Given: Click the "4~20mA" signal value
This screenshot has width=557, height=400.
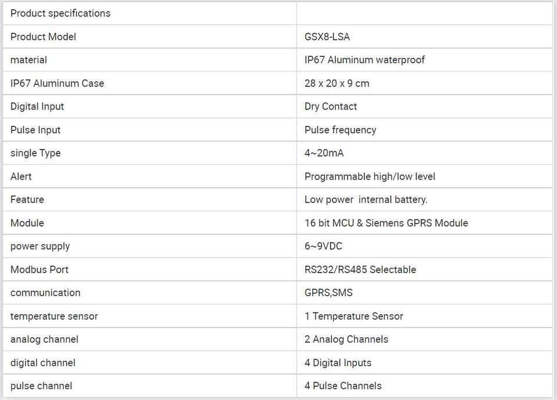Looking at the screenshot, I should click(324, 153).
